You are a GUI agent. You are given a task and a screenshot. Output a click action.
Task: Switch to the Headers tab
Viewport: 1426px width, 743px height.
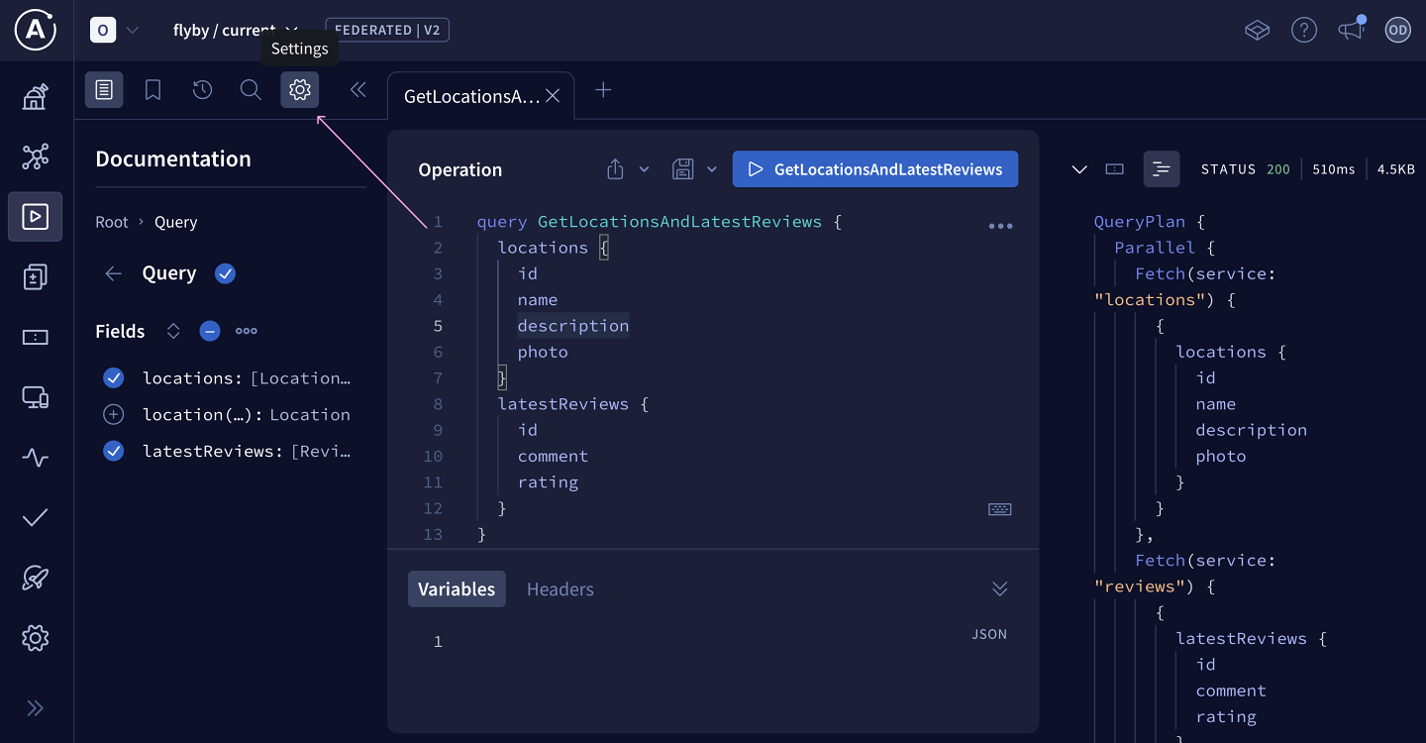pos(560,588)
